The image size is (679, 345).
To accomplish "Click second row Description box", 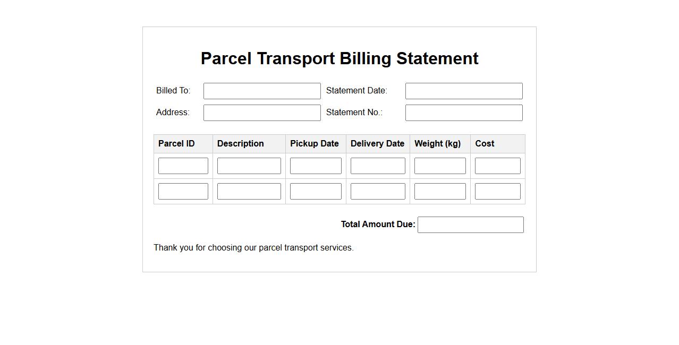I will (x=249, y=191).
